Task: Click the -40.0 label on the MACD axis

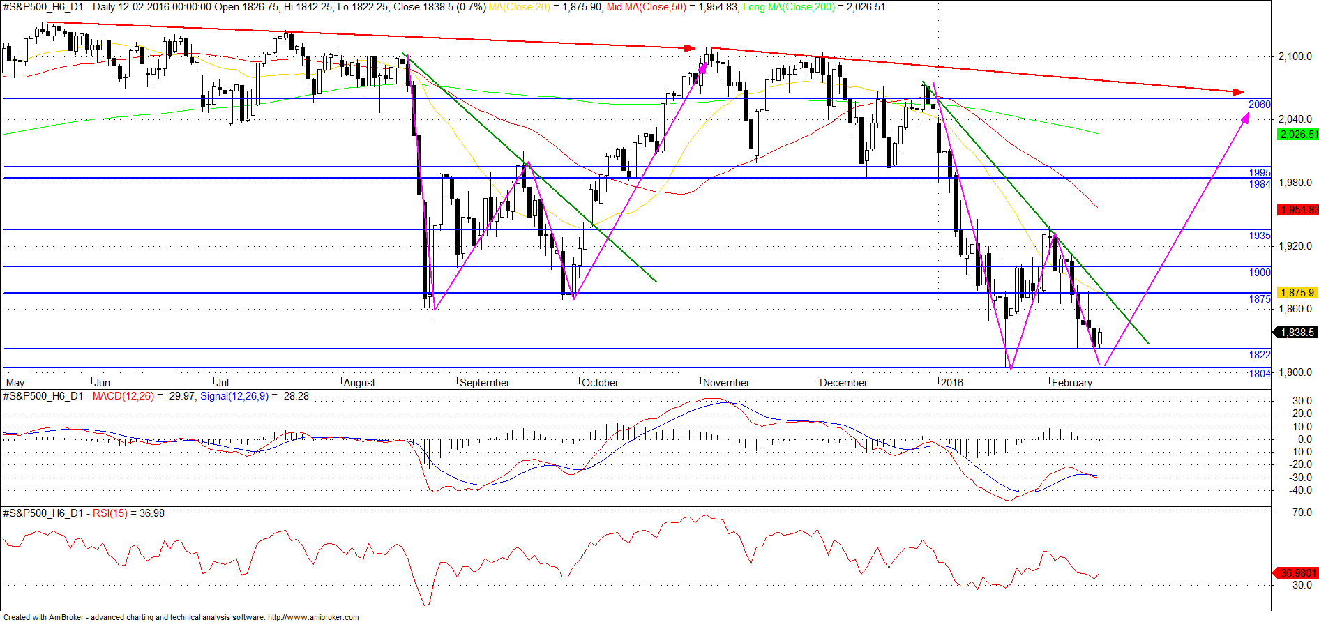Action: (1301, 490)
